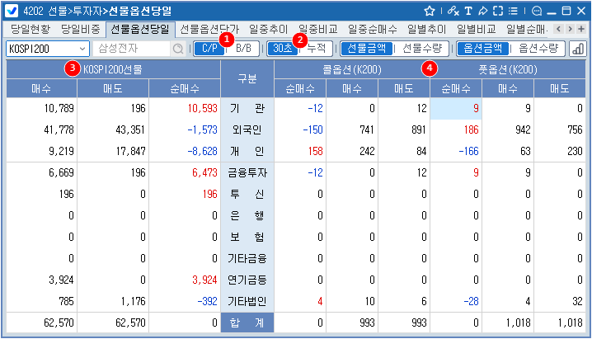
Task: Expand the KOSPI200 dropdown
Action: [81, 49]
